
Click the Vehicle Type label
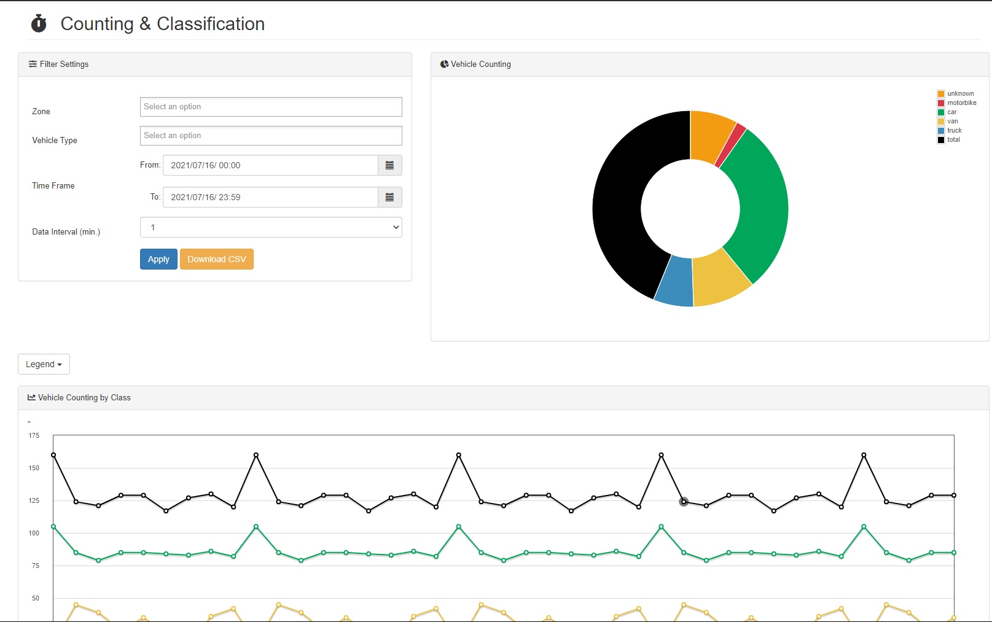[55, 140]
